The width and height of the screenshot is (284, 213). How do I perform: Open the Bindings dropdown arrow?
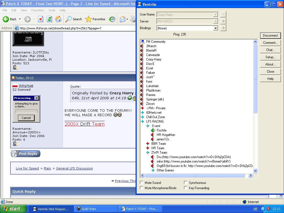[215, 28]
